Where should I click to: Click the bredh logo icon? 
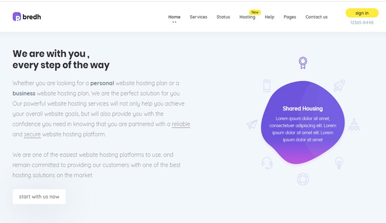[17, 17]
